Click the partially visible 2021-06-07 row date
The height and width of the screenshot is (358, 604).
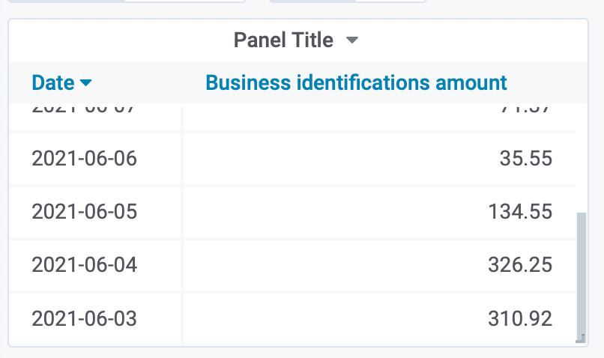click(x=83, y=108)
